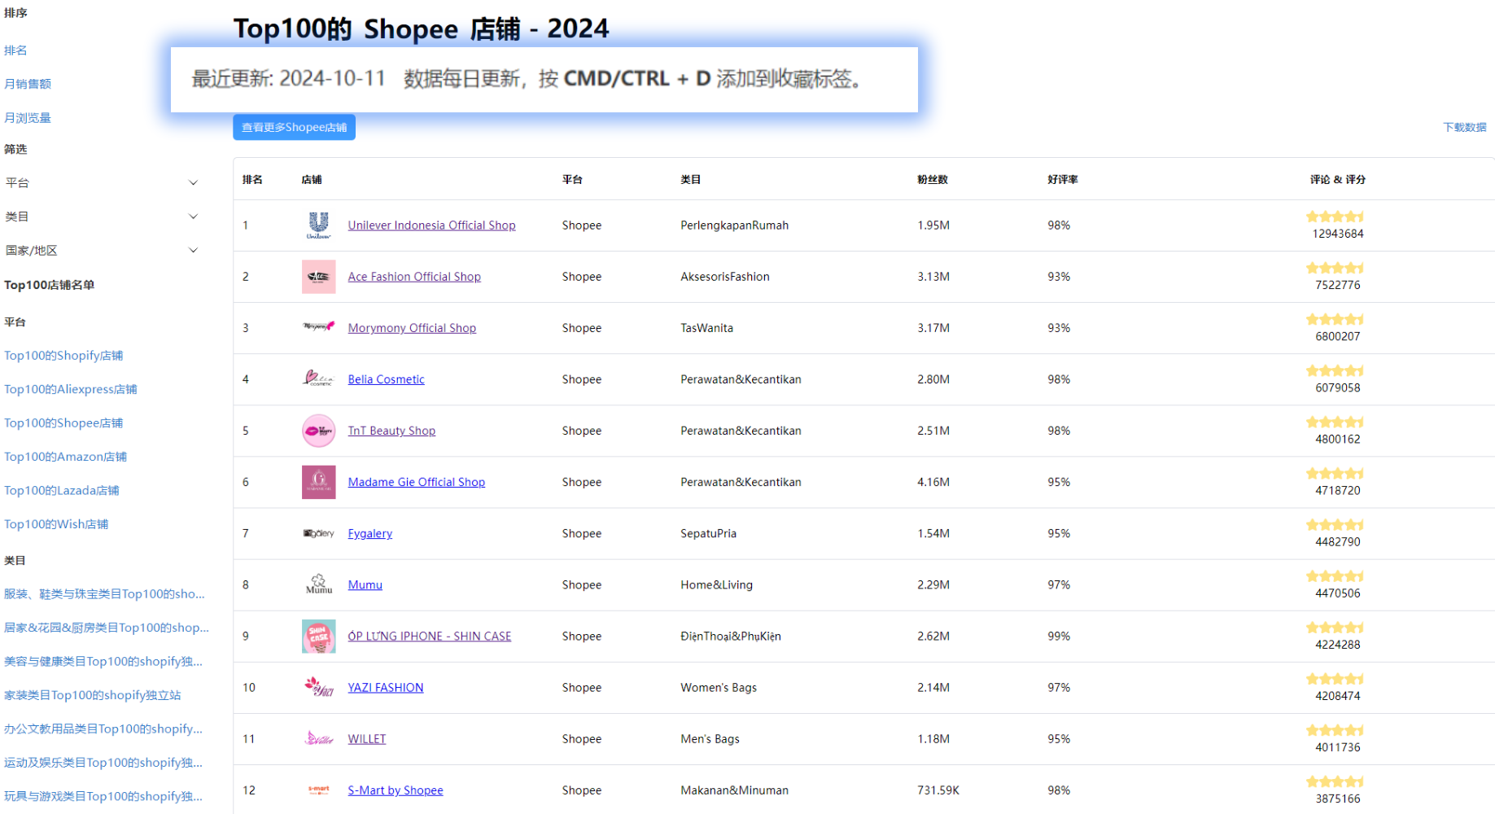Open 办公文教用品类目 Top100 link
This screenshot has height=814, width=1495.
[103, 729]
